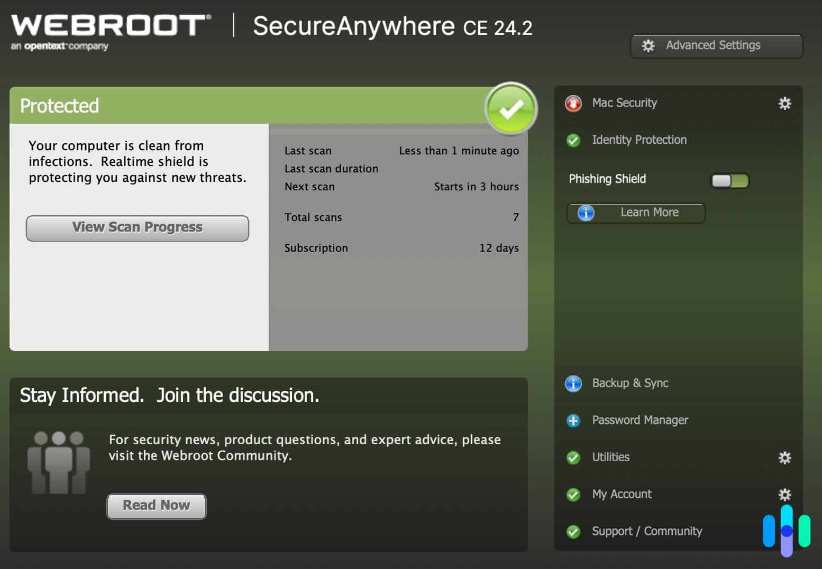The height and width of the screenshot is (569, 822).
Task: Click the Webroot community people graphic
Action: click(x=58, y=461)
